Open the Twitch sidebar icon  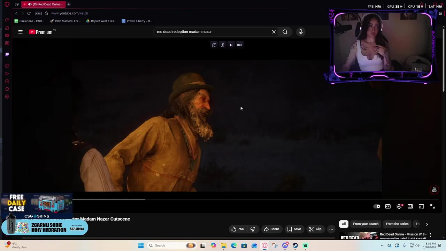click(x=7, y=54)
